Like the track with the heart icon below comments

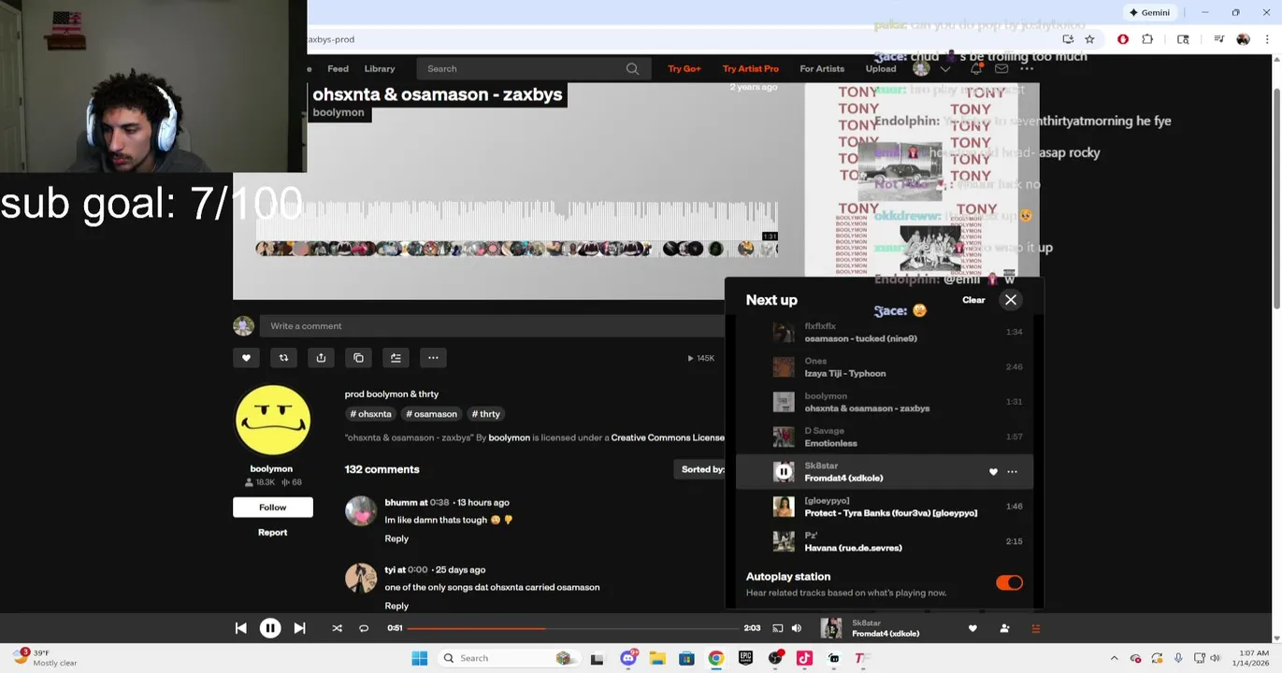point(246,358)
